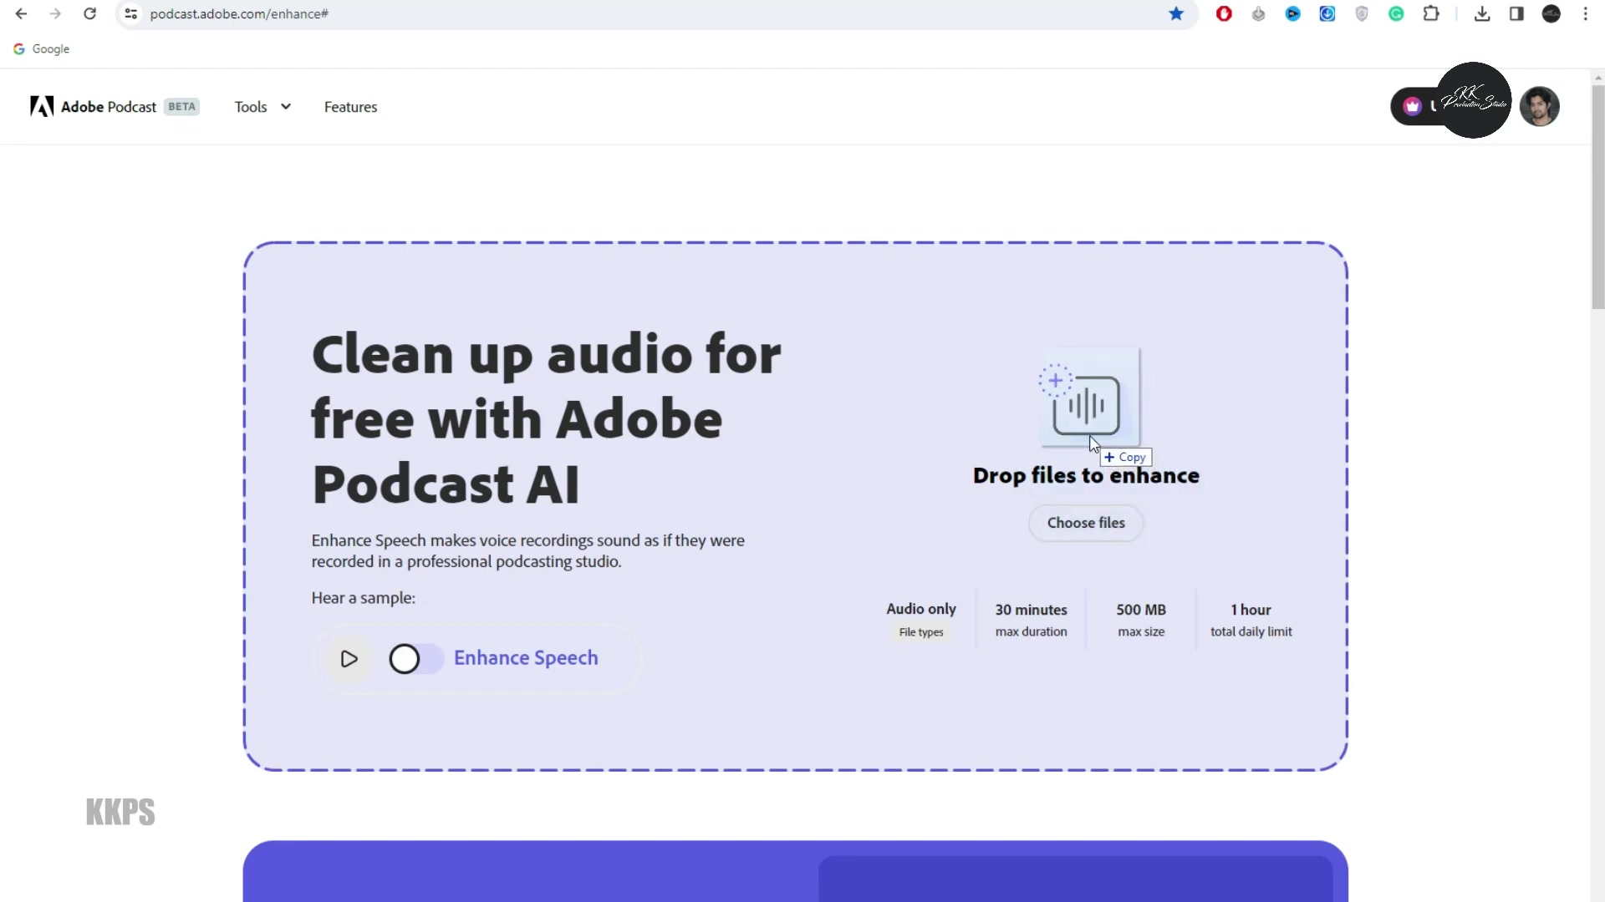Open Chrome profile avatar
The image size is (1605, 902).
1551,13
